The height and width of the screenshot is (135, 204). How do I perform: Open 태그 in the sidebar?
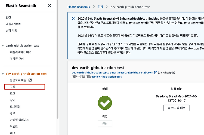(13, 133)
